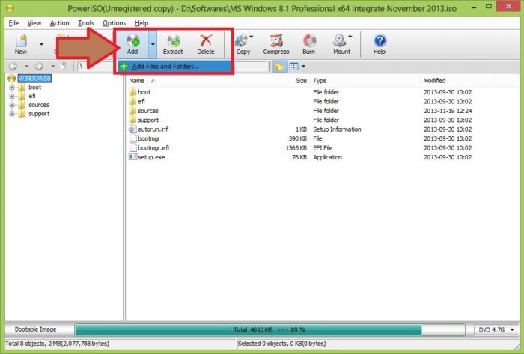Select the support folder tree item
524x354 pixels.
[39, 114]
